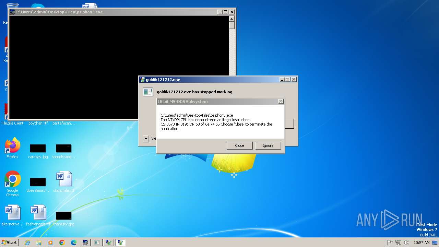Select the soundstand desktop image file
The height and width of the screenshot is (247, 439).
(x=63, y=151)
